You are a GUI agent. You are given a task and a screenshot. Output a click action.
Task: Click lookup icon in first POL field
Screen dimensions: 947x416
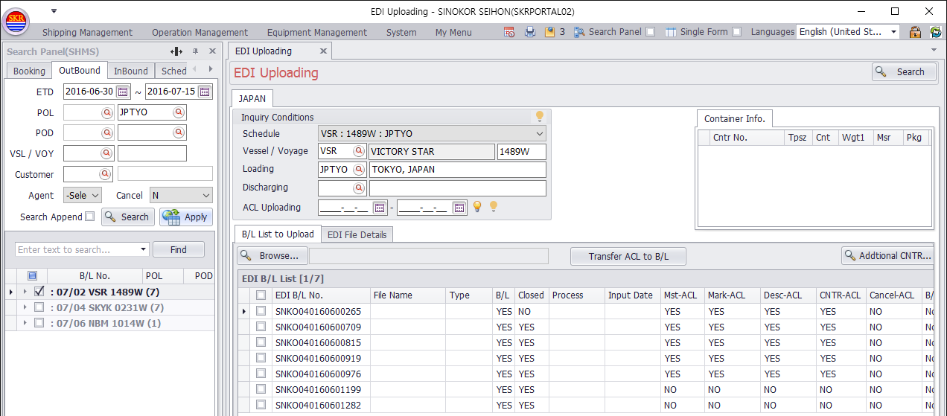(x=107, y=112)
